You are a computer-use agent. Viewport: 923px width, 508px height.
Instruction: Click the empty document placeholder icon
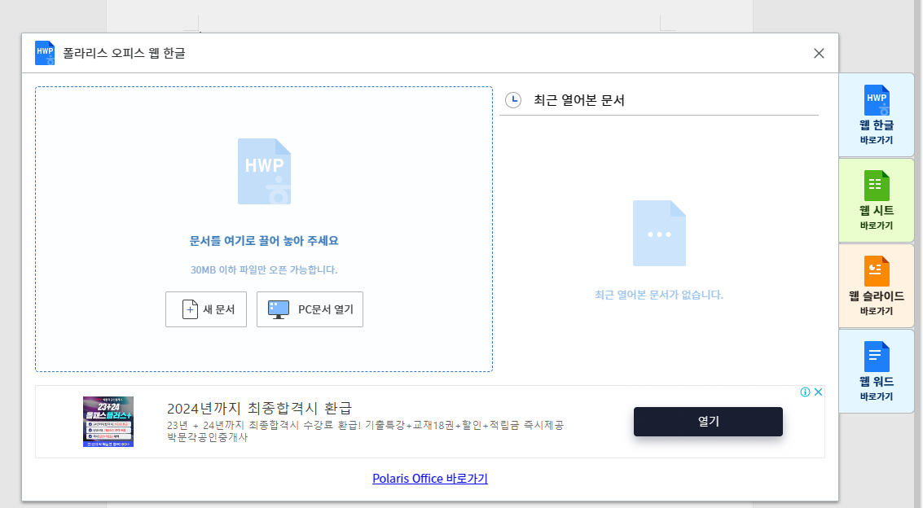659,234
